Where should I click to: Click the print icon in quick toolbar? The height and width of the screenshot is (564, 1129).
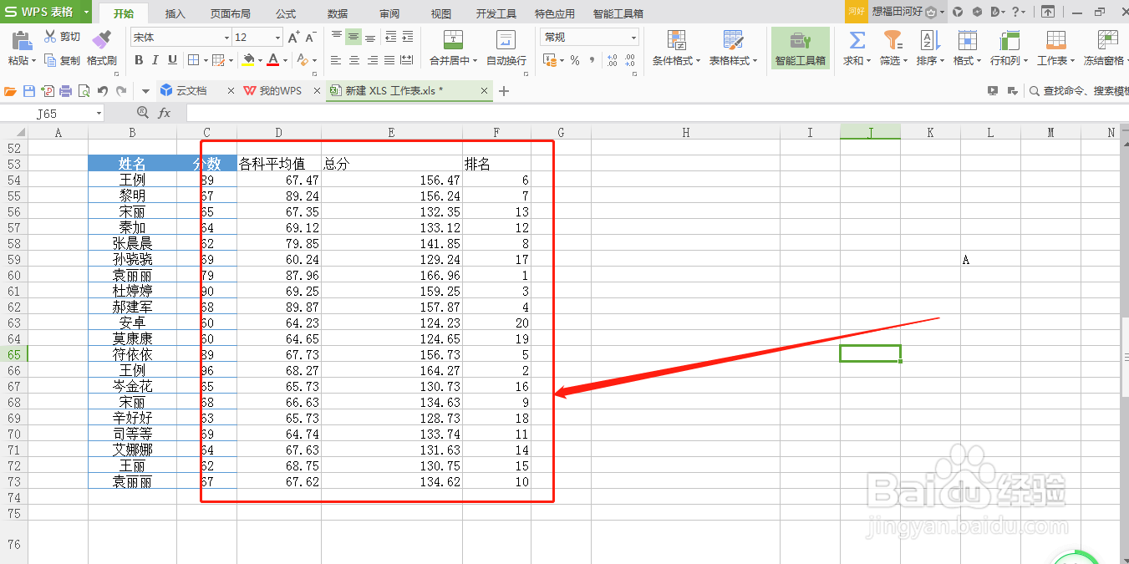[66, 91]
